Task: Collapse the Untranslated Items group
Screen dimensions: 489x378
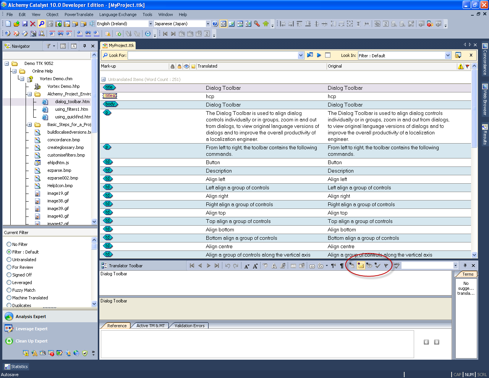Action: click(103, 79)
